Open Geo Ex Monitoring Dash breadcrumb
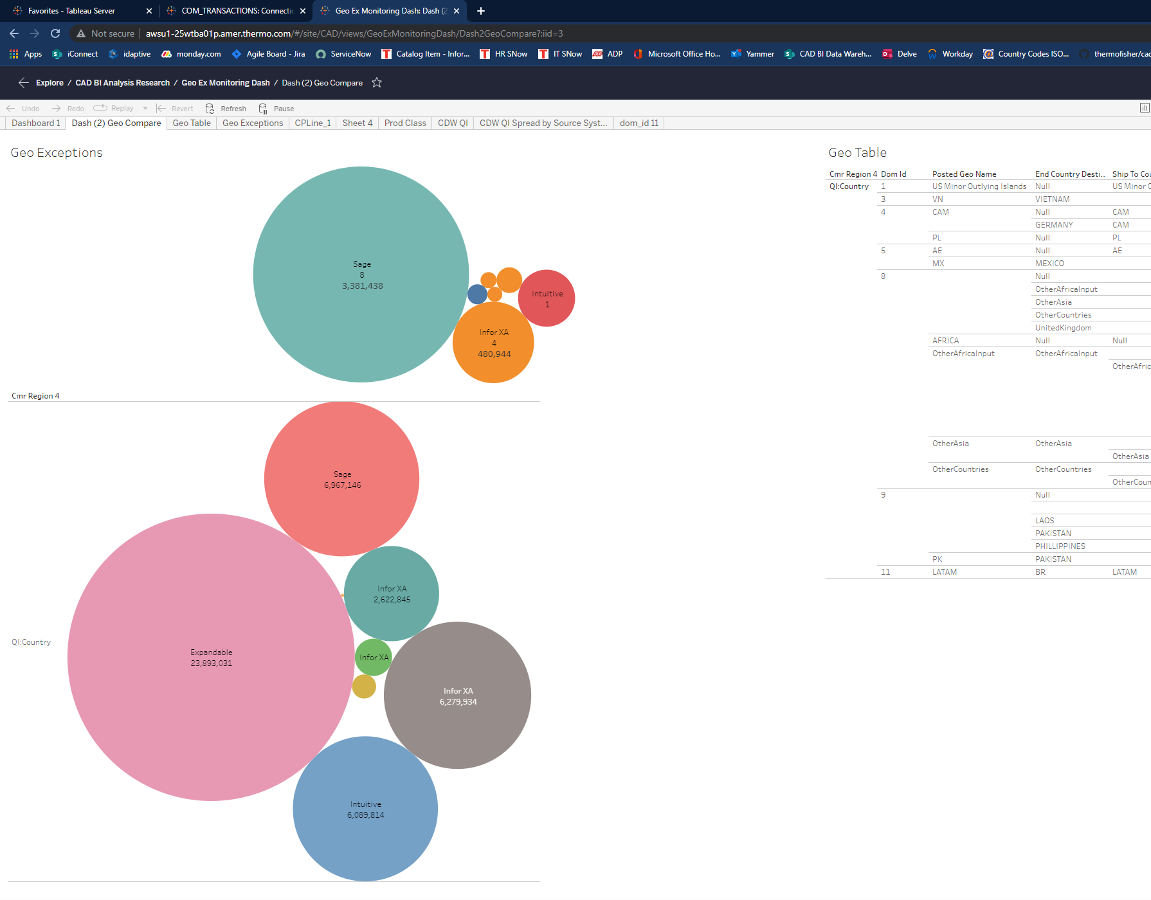1151x900 pixels. click(x=226, y=83)
